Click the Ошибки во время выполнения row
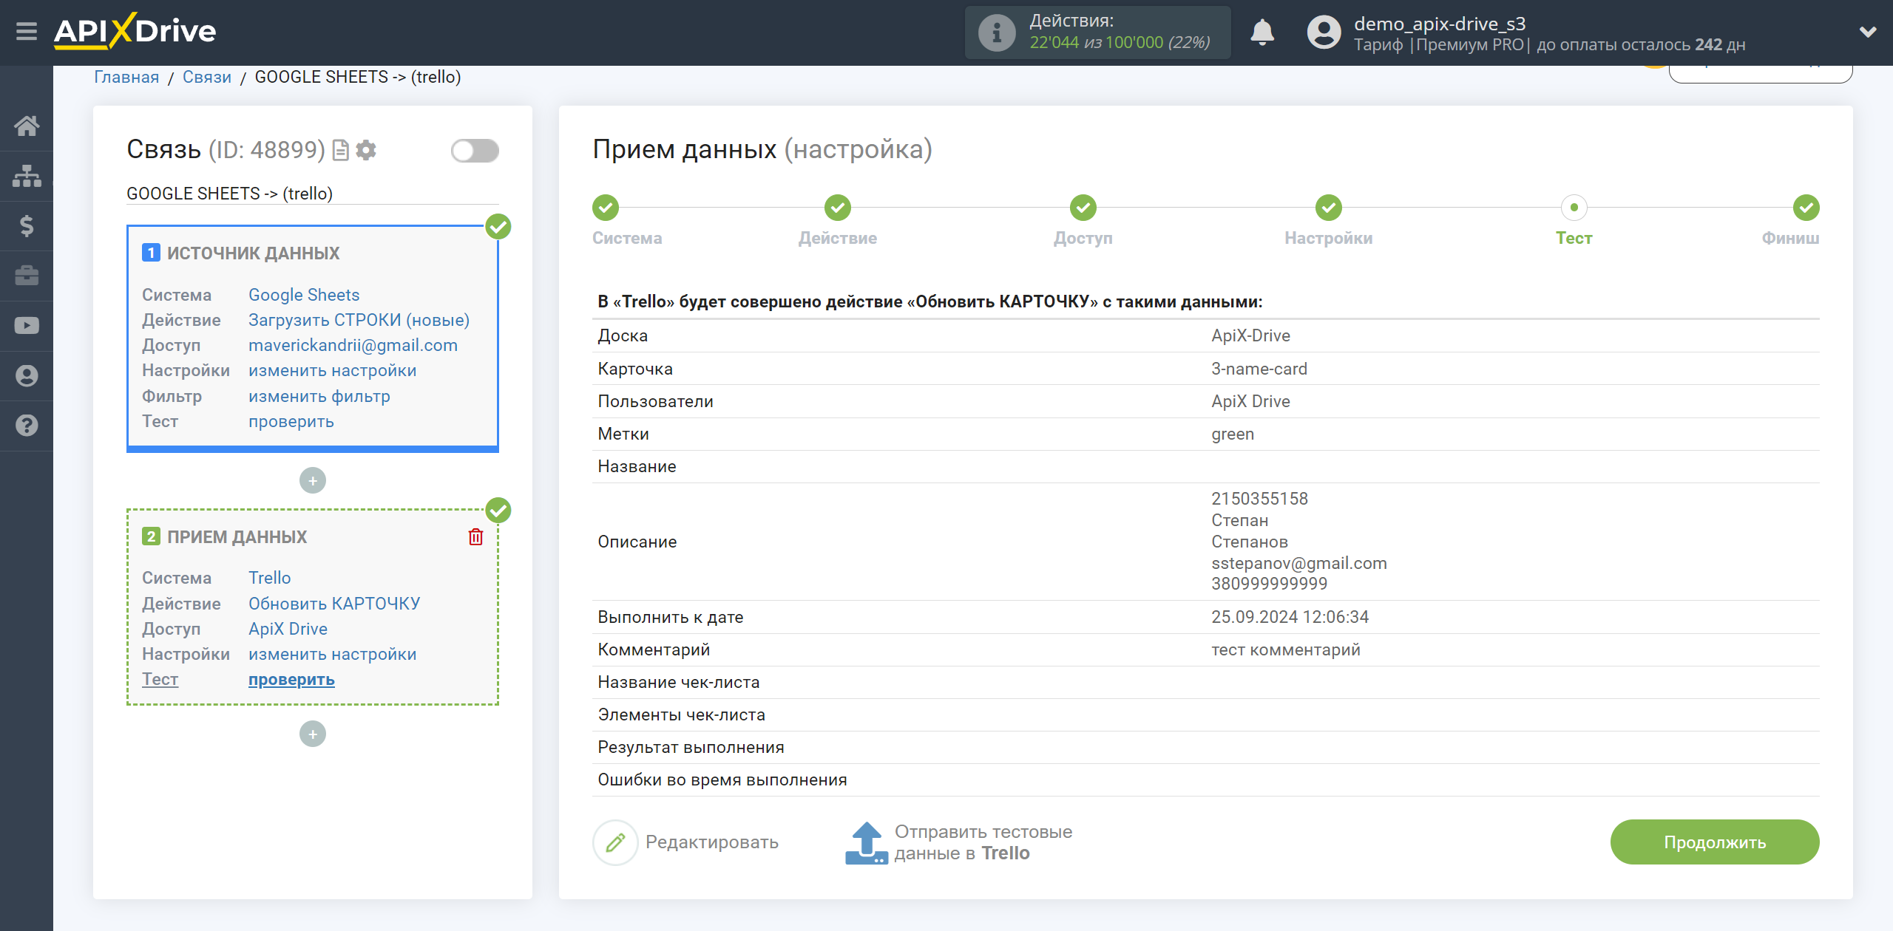The width and height of the screenshot is (1893, 931). coord(1205,780)
